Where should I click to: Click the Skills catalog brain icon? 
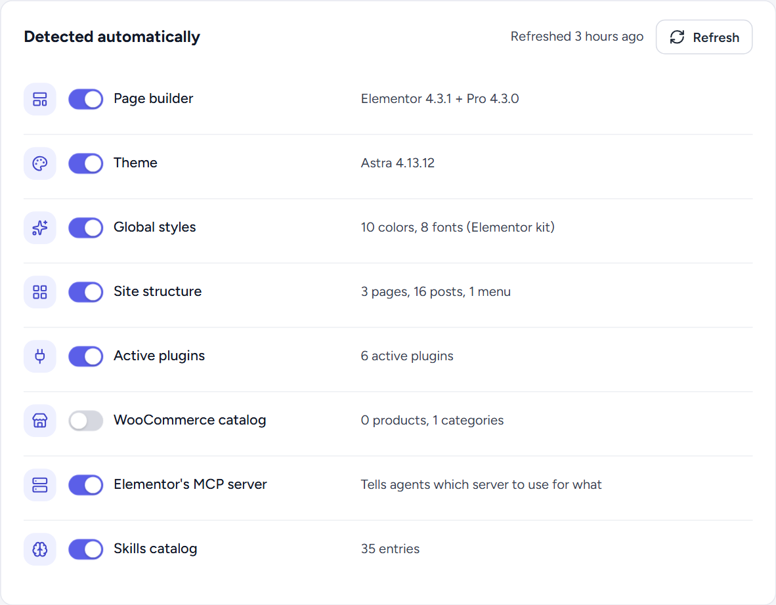click(39, 549)
